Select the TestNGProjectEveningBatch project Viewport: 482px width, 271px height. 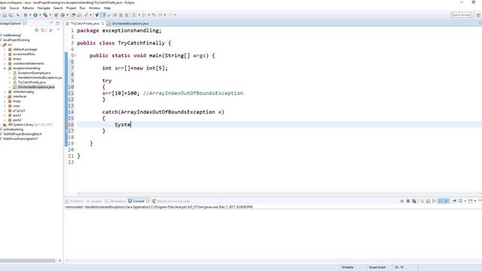click(22, 134)
